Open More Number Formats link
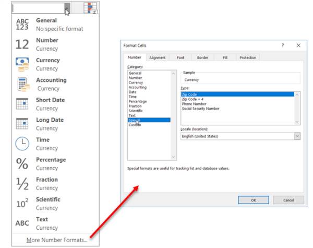The width and height of the screenshot is (313, 248). [57, 240]
